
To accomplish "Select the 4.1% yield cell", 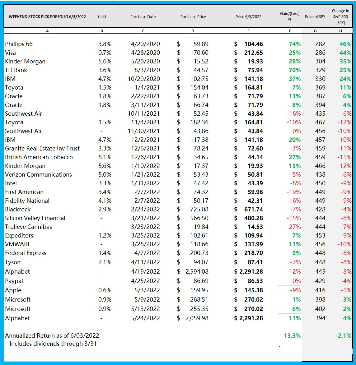I will [105, 201].
